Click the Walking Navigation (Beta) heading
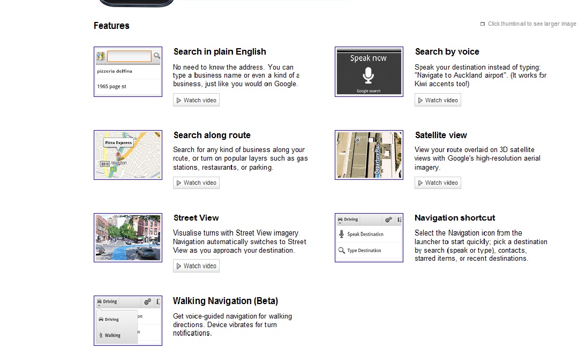The height and width of the screenshot is (348, 586). 226,301
